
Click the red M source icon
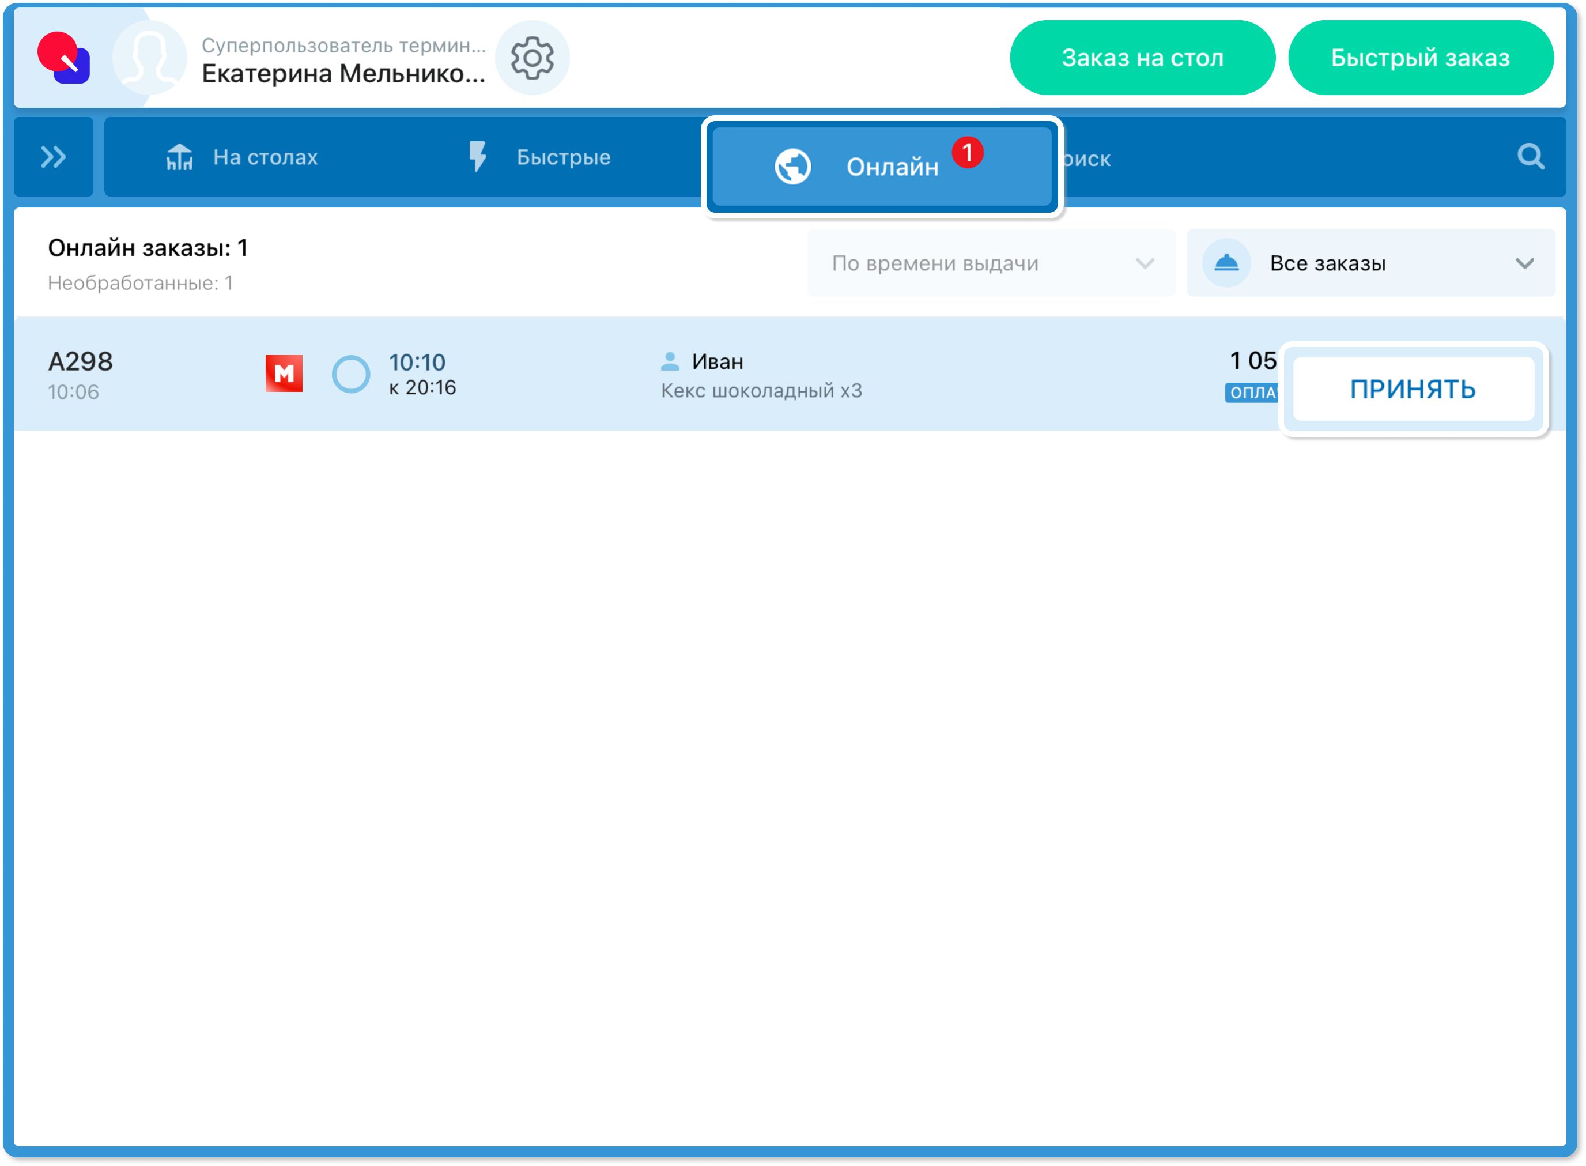(x=284, y=373)
